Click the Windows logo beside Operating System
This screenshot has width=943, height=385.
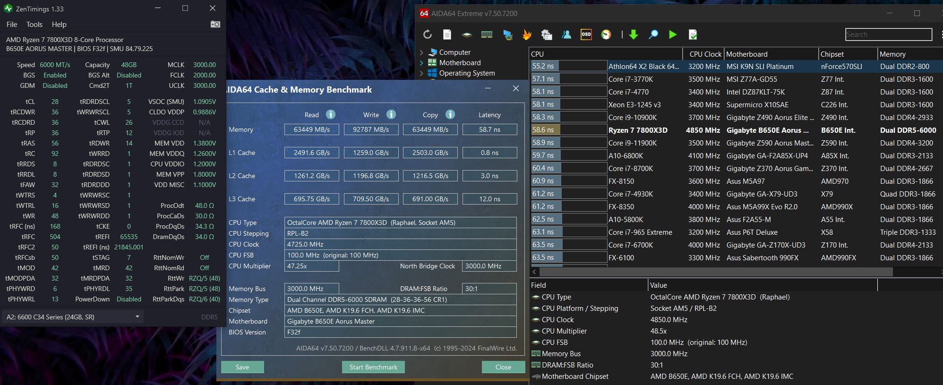point(432,73)
